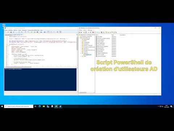The width and height of the screenshot is (174, 131).
Task: Open the Déboguer menu in PowerShell ISE
Action: click(x=24, y=30)
